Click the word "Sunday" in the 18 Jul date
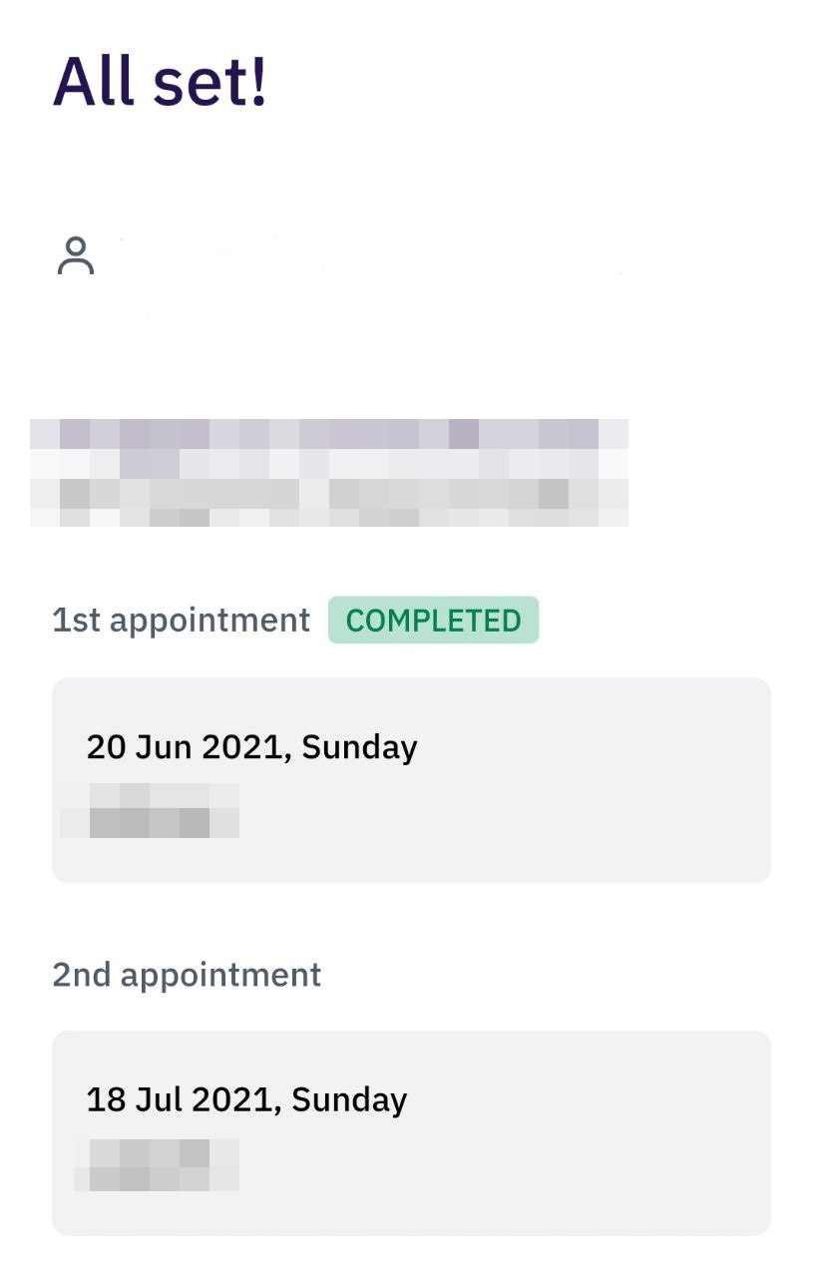Image resolution: width=822 pixels, height=1277 pixels. coord(349,1099)
